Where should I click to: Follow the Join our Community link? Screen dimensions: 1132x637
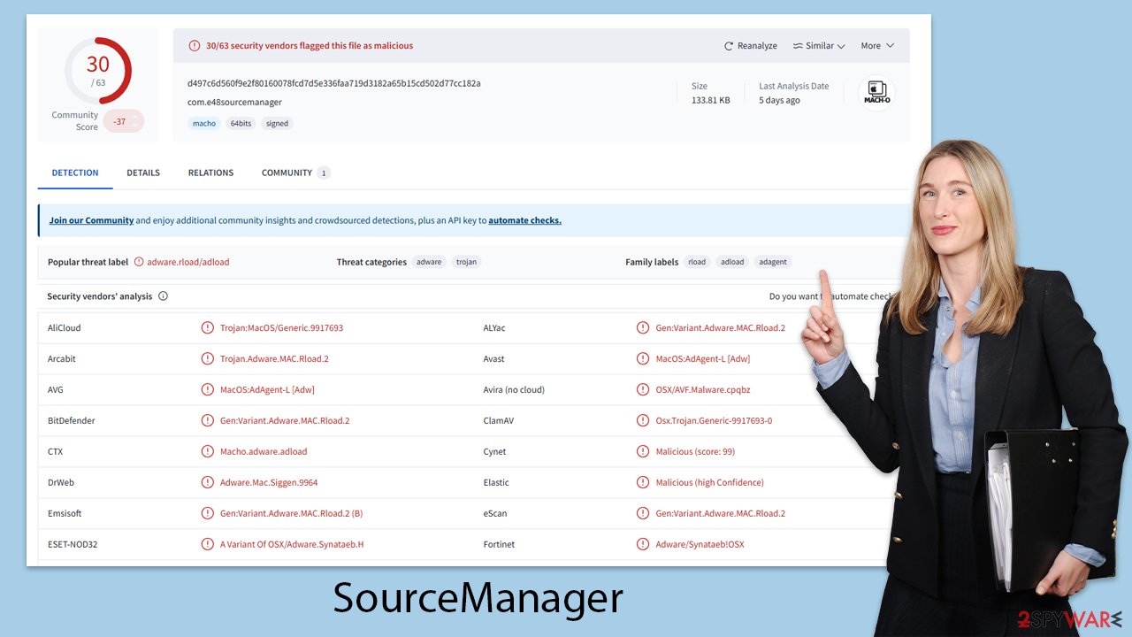pyautogui.click(x=91, y=220)
